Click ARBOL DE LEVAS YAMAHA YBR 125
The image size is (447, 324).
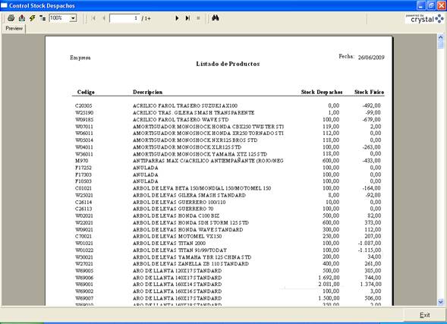192,257
